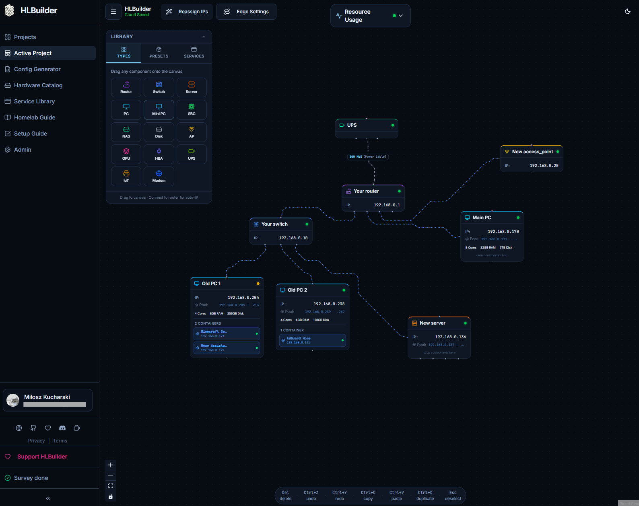Switch to the Services tab
This screenshot has height=506, width=639.
pos(194,53)
